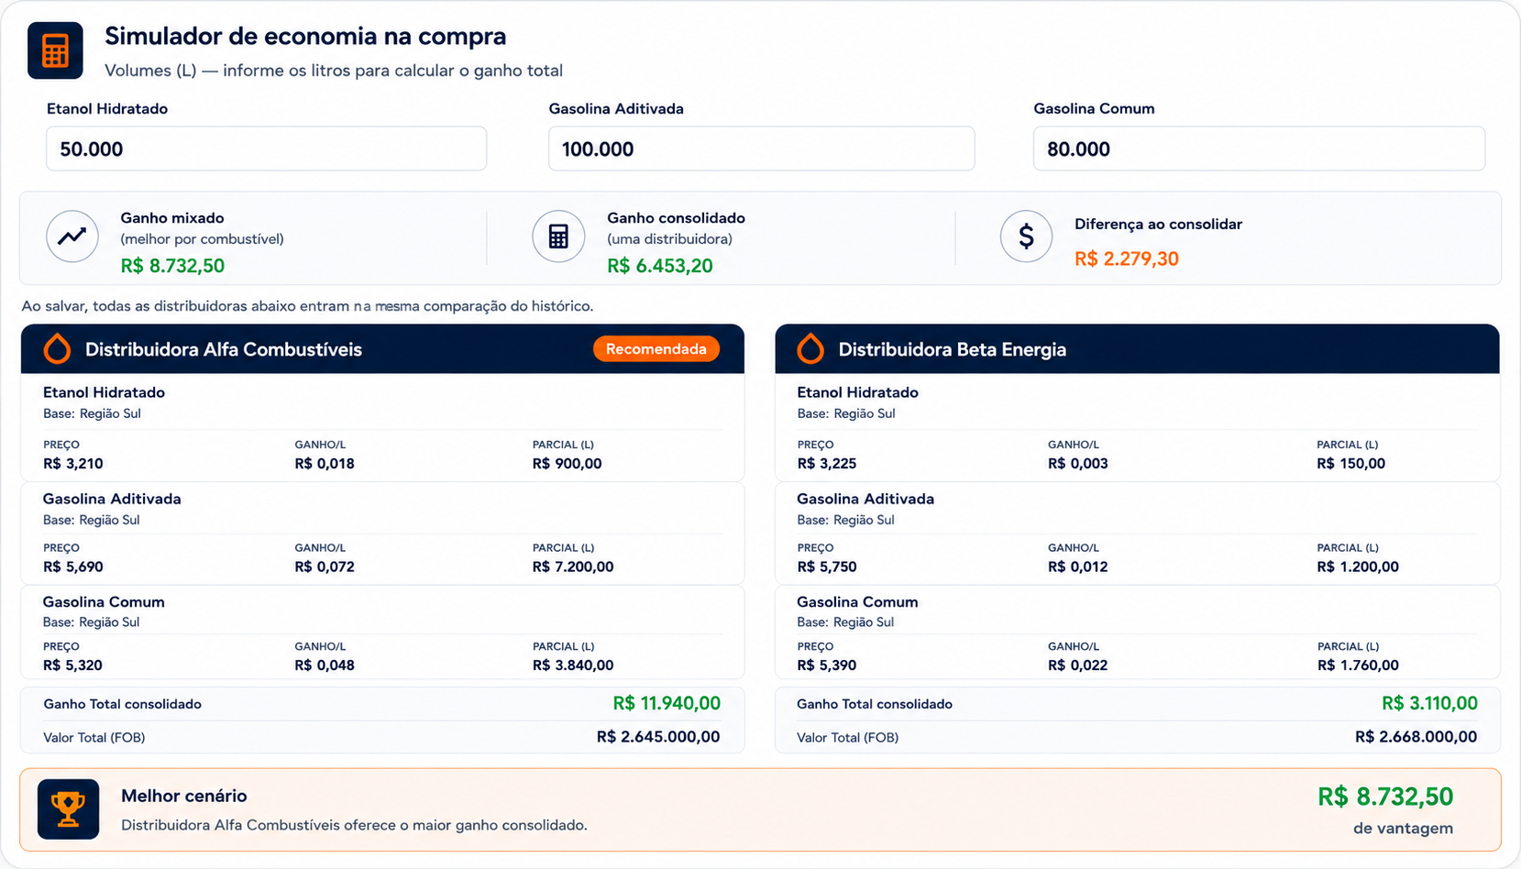
Task: Click the orange value R$ 2.279,30
Action: 1127,258
